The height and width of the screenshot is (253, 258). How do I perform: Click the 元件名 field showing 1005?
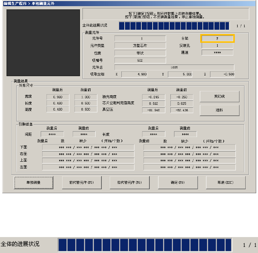coord(174,67)
